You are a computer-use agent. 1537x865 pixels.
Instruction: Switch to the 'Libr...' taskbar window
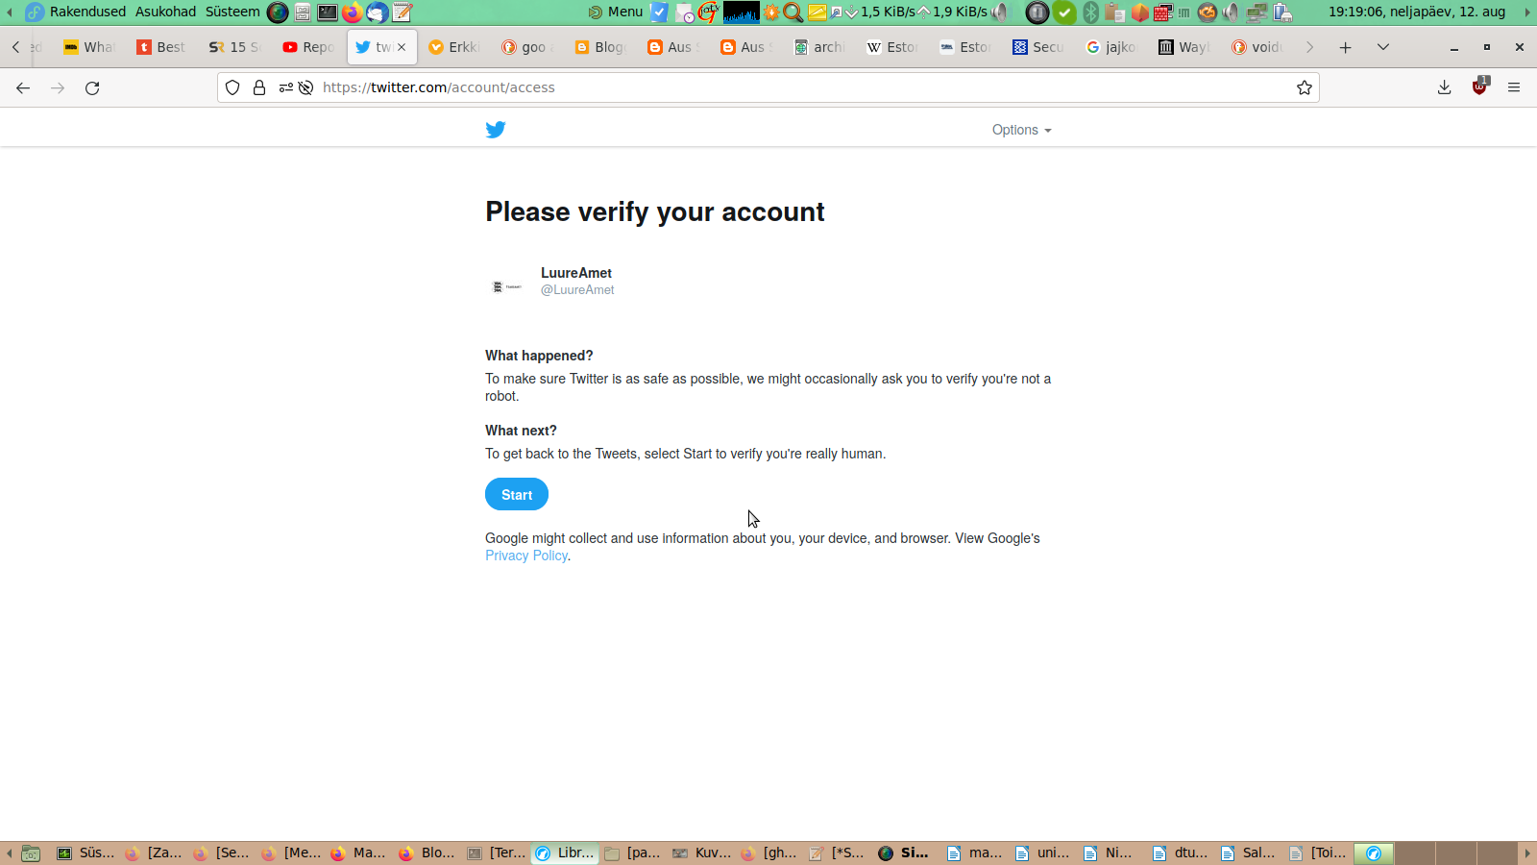[565, 853]
